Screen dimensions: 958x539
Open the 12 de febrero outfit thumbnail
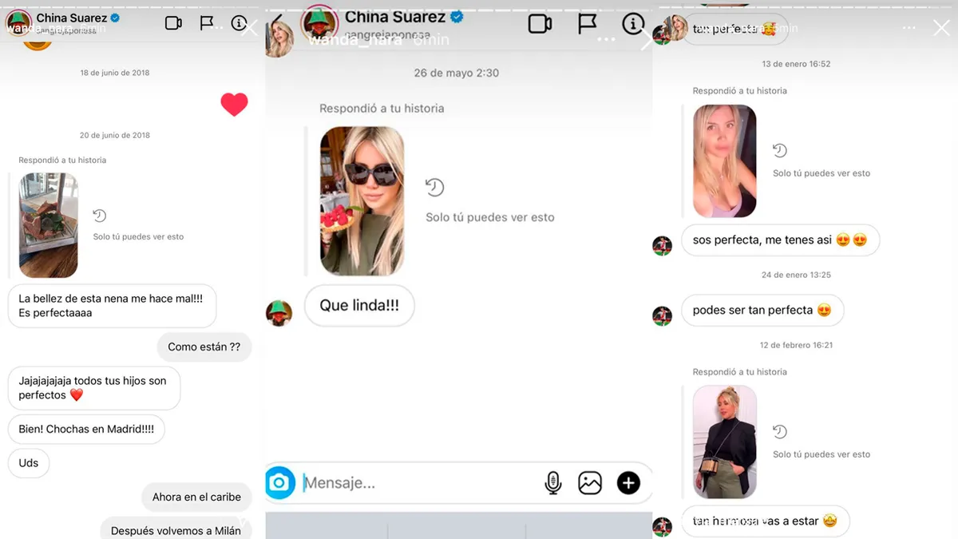coord(724,442)
